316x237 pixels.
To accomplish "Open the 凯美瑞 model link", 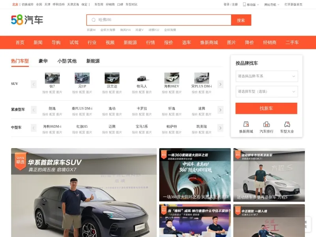I will point(201,126).
